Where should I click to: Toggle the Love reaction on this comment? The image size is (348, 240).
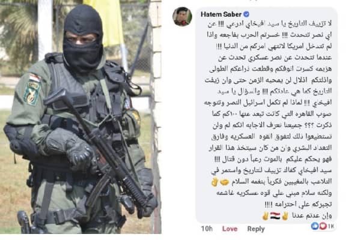tap(230, 229)
